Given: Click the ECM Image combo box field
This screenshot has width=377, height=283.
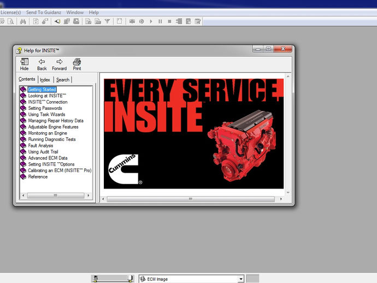Looking at the screenshot, I should [192, 279].
